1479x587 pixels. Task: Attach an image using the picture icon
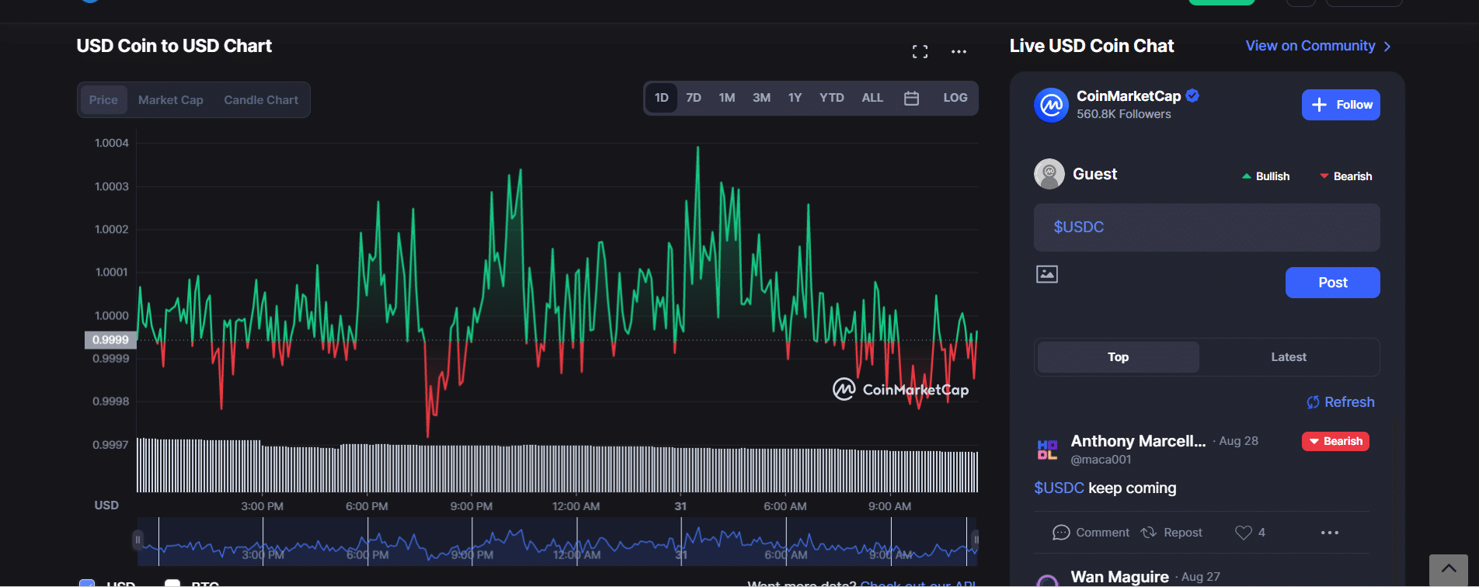point(1047,274)
